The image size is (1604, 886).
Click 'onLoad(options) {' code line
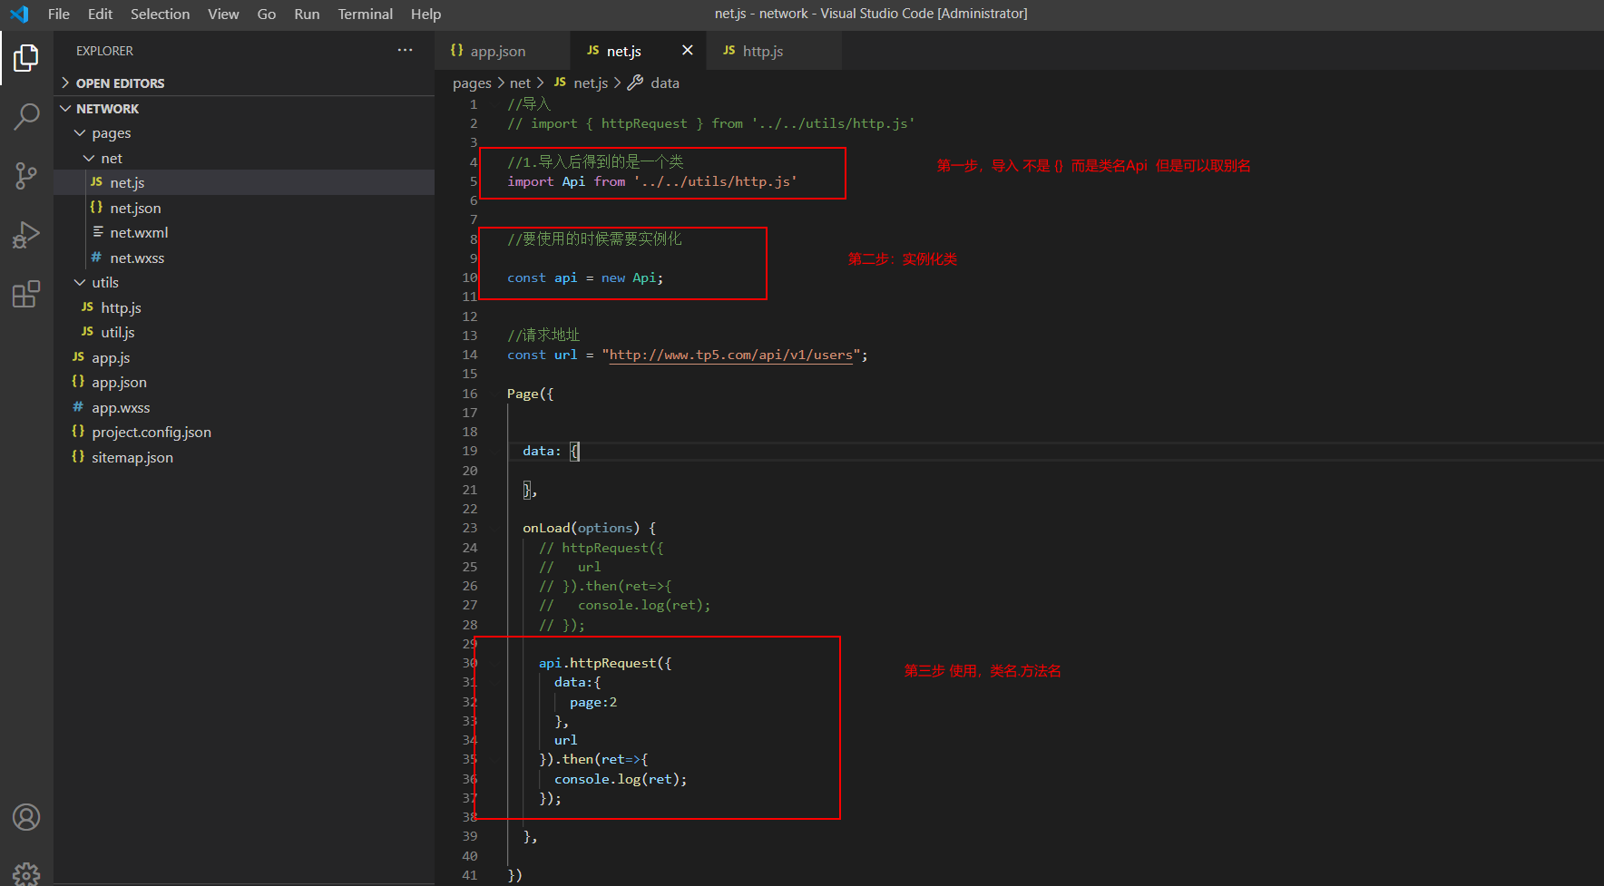coord(589,528)
